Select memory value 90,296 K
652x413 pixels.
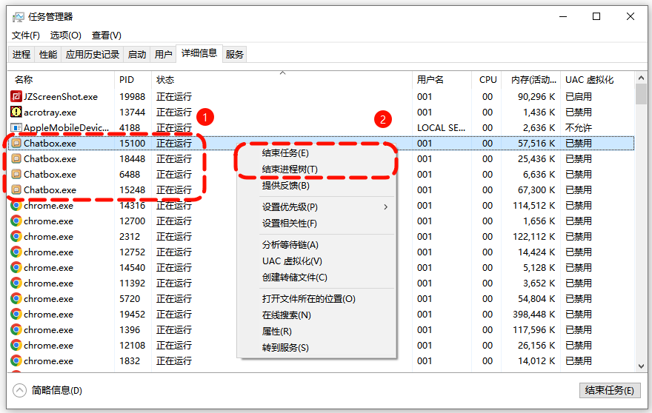[x=536, y=96]
